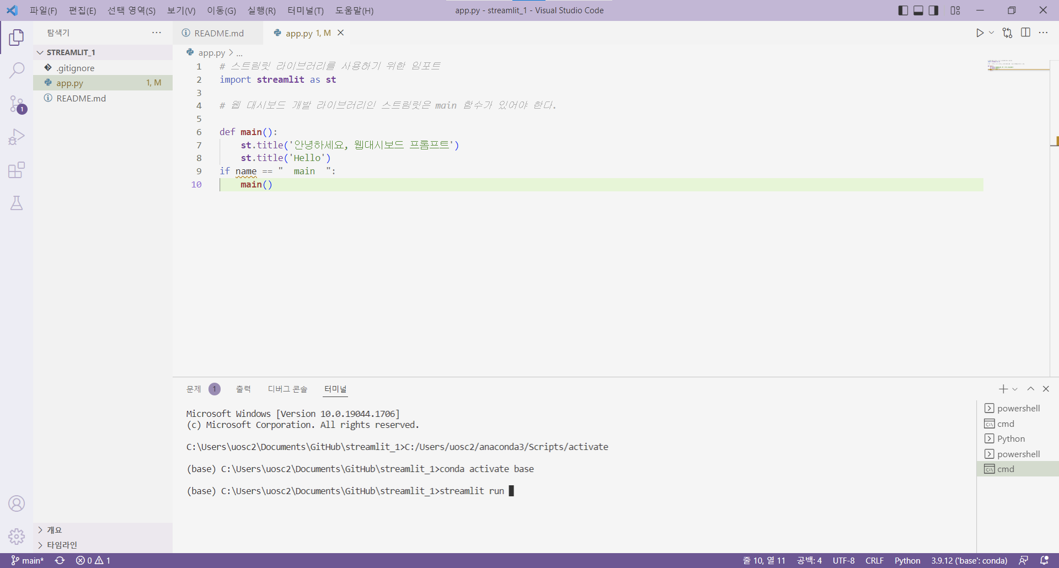The height and width of the screenshot is (568, 1059).
Task: Click the main* git branch indicator
Action: [28, 560]
